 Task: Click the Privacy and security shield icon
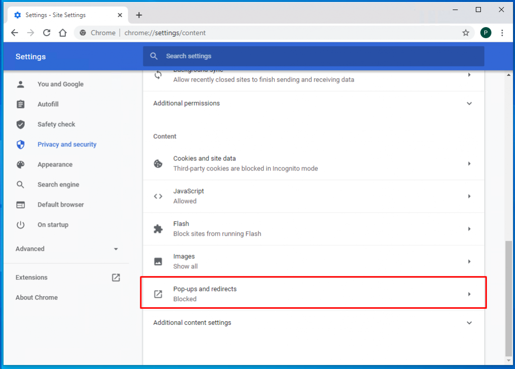[x=20, y=144]
